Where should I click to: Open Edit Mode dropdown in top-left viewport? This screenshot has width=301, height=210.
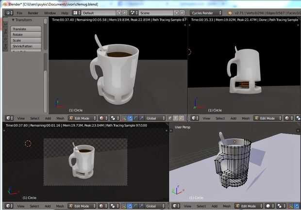point(82,118)
